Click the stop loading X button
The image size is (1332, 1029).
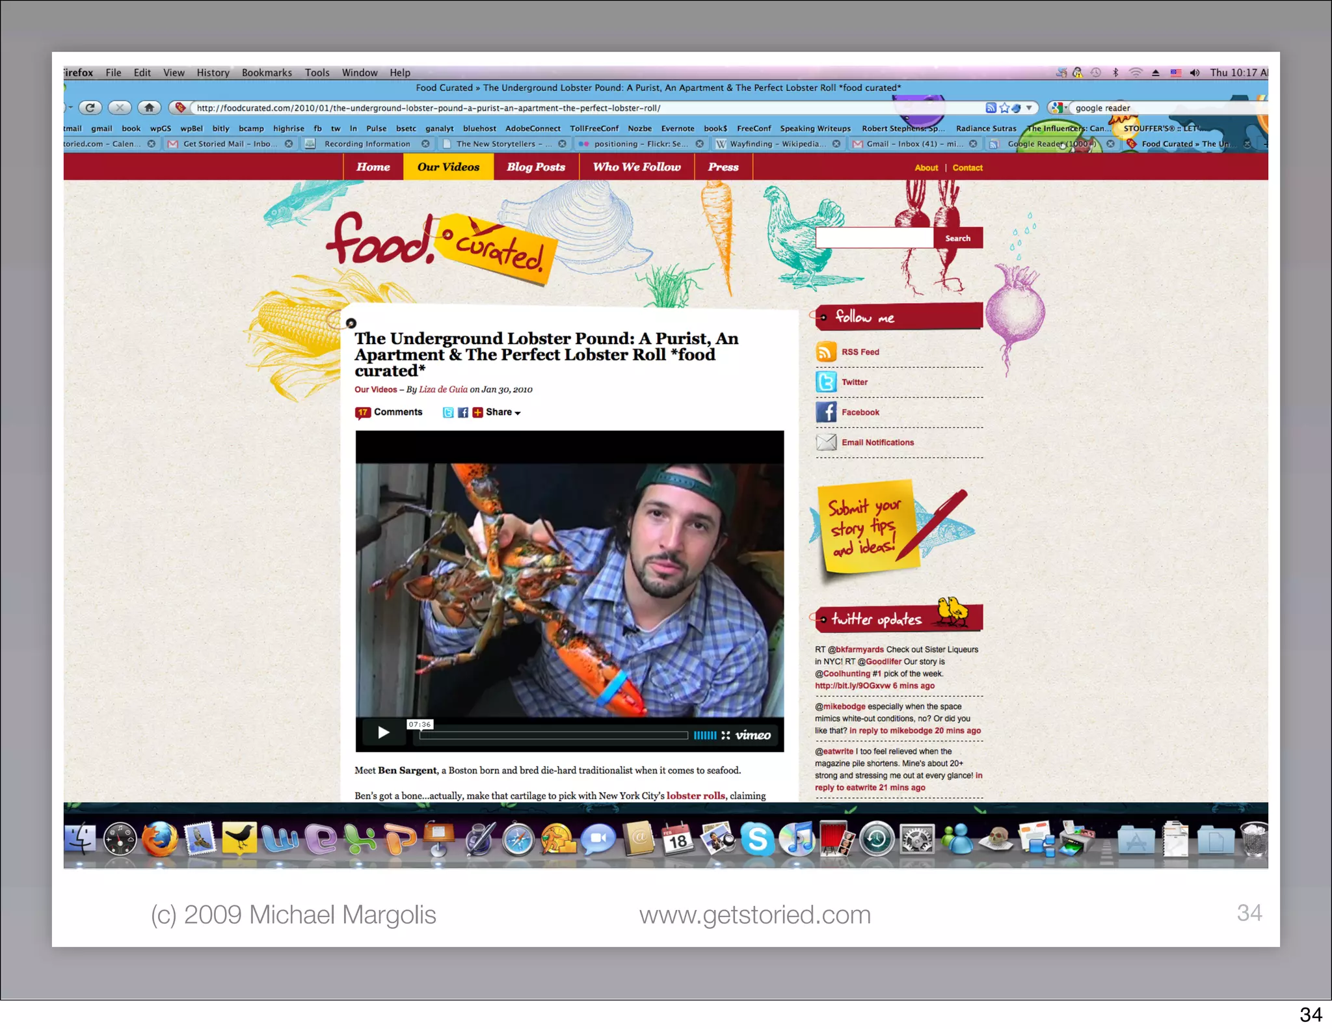120,108
